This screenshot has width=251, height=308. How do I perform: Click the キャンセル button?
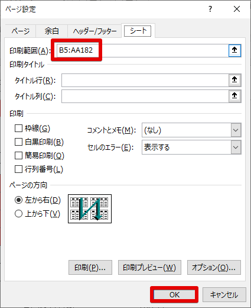coord(224,294)
